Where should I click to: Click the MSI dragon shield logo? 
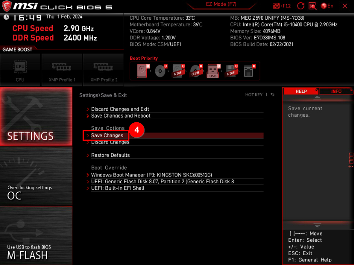click(7, 6)
